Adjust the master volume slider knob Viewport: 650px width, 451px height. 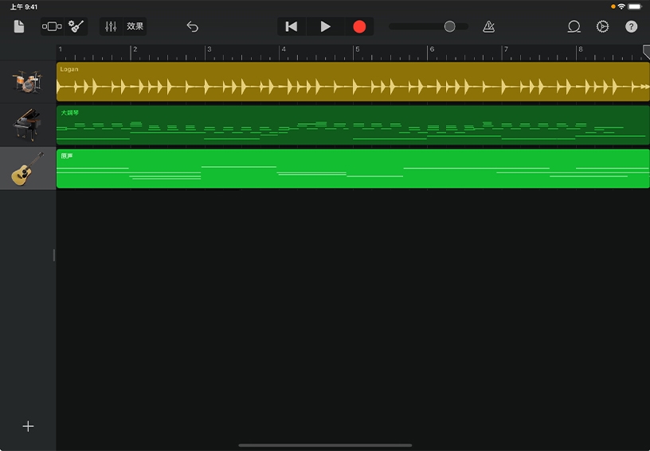449,26
